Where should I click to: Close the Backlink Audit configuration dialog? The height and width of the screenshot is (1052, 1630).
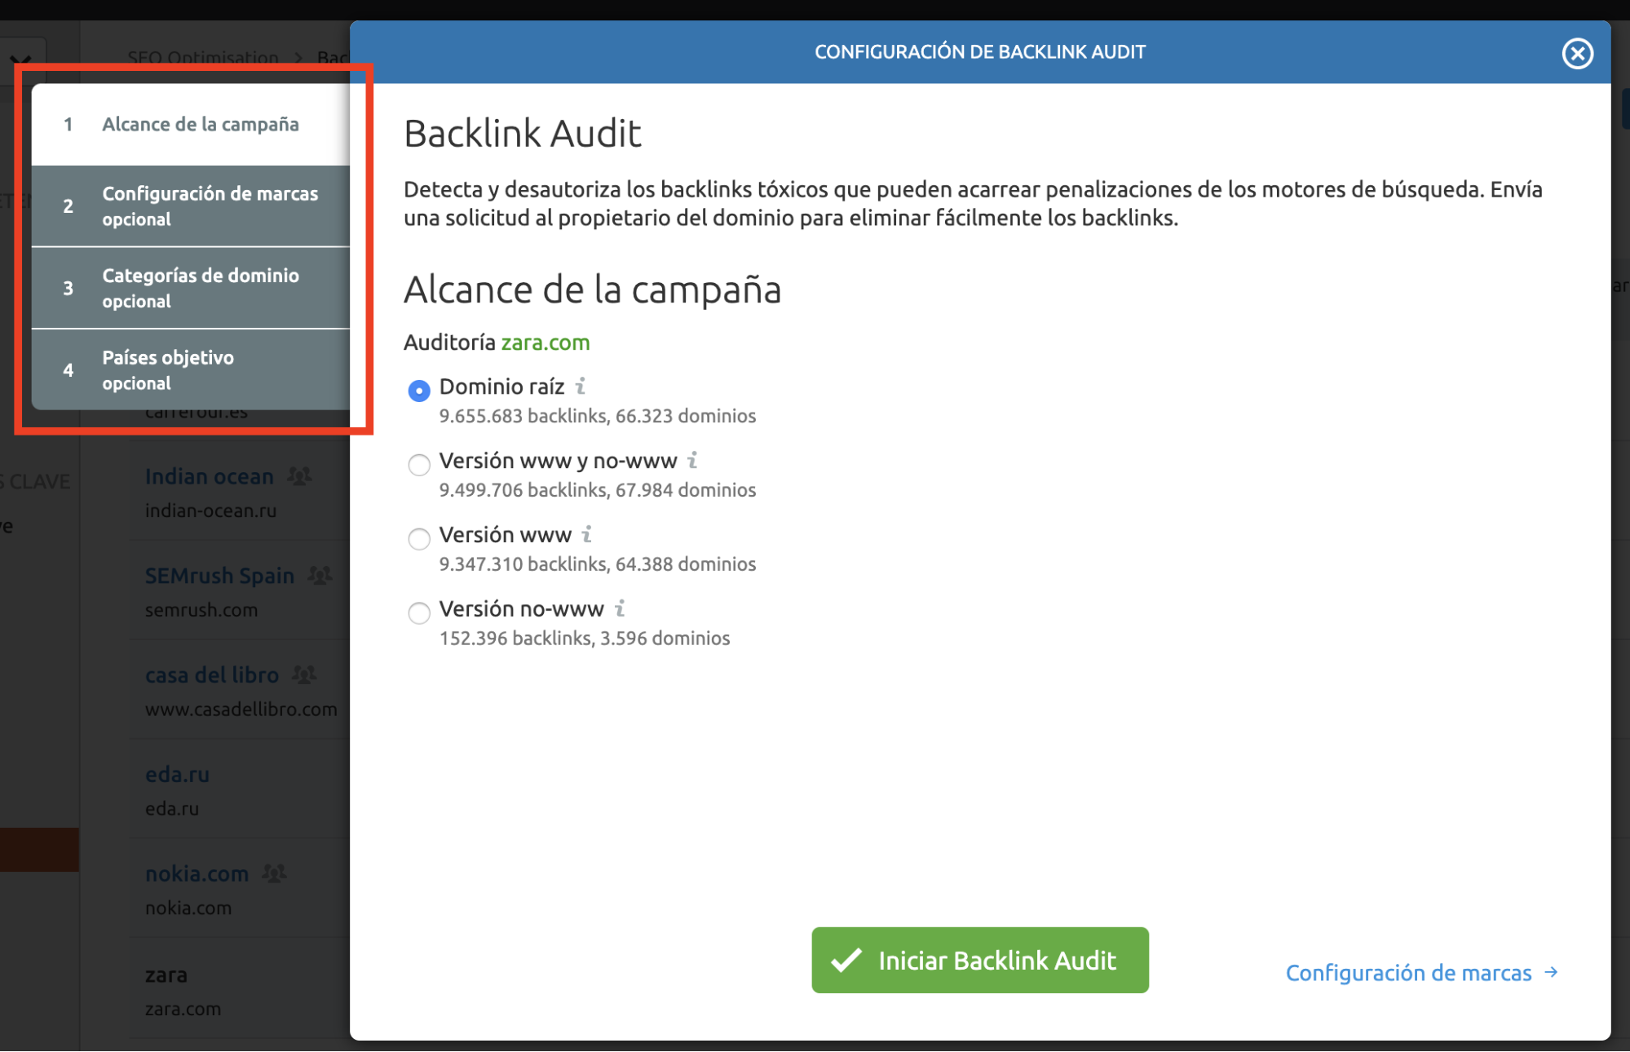pos(1577,53)
